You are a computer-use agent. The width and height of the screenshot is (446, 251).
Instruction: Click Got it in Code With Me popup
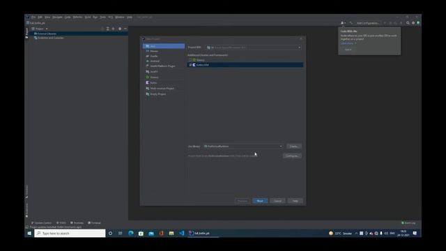click(348, 50)
